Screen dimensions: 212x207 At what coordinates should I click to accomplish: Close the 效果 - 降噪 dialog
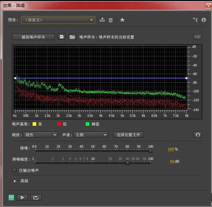(208, 6)
